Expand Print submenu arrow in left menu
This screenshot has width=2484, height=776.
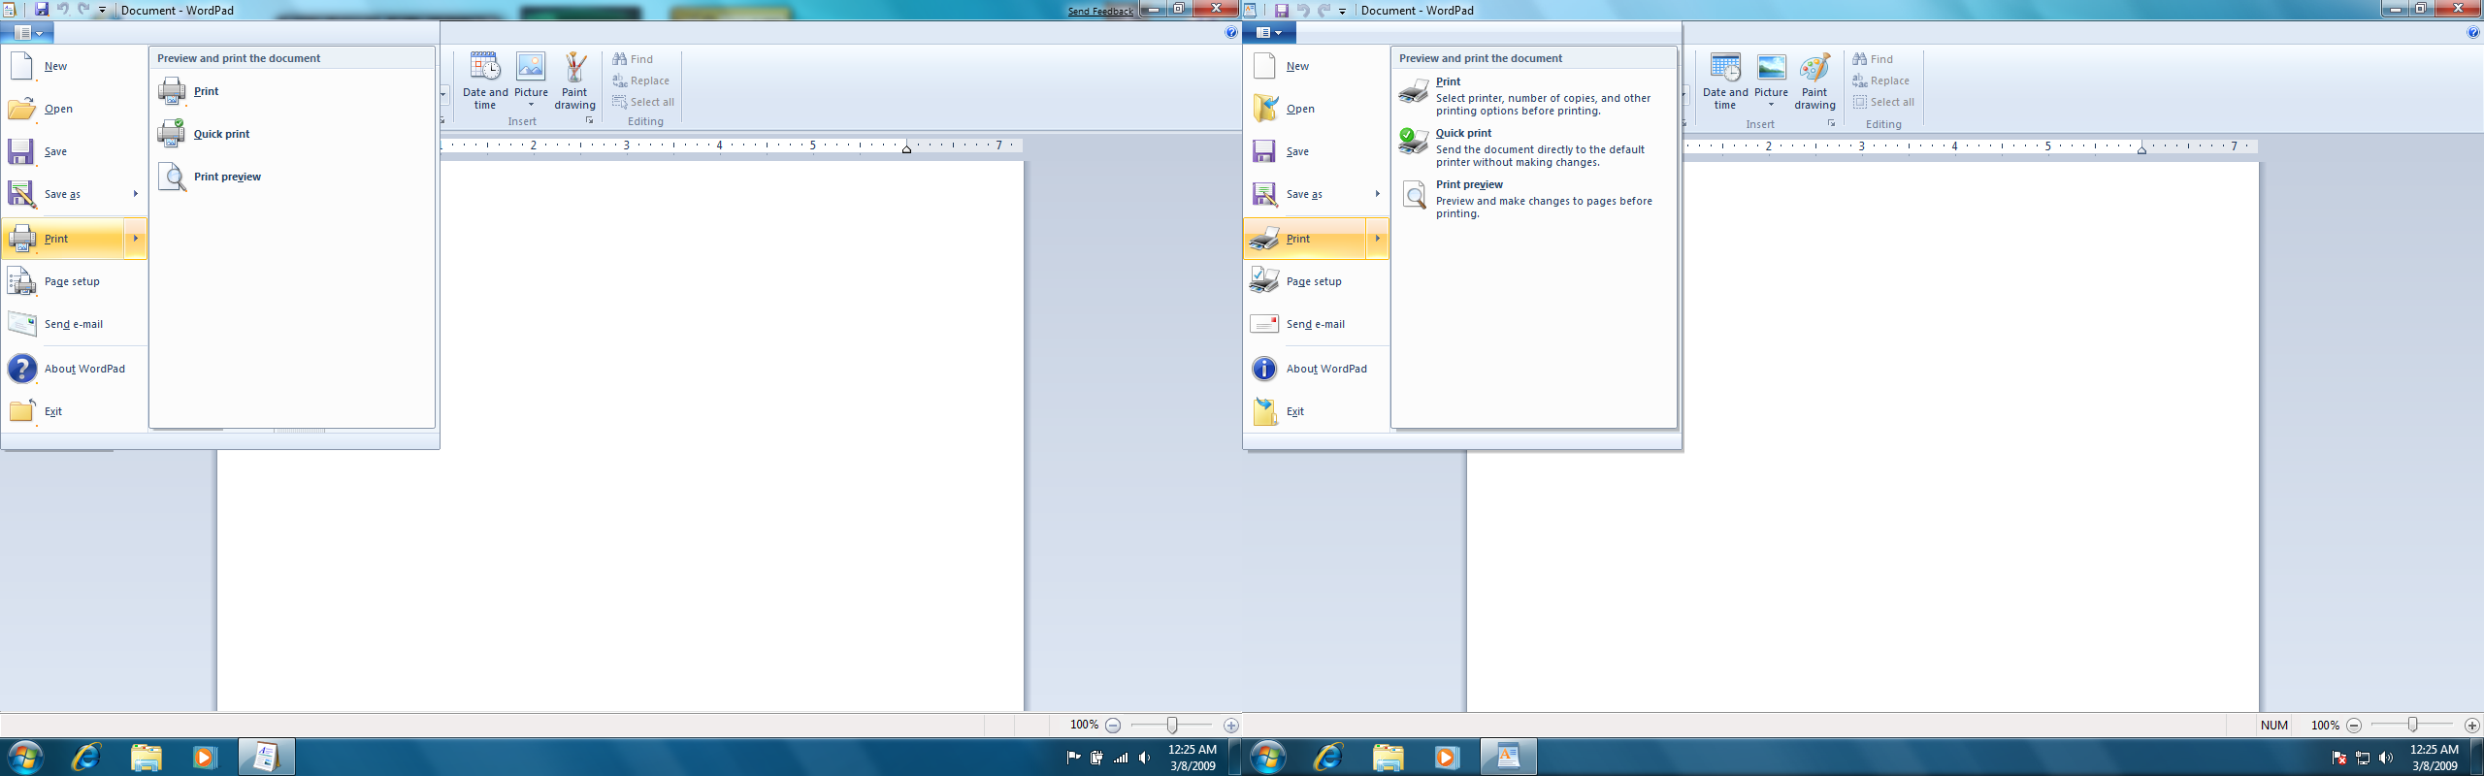click(136, 239)
